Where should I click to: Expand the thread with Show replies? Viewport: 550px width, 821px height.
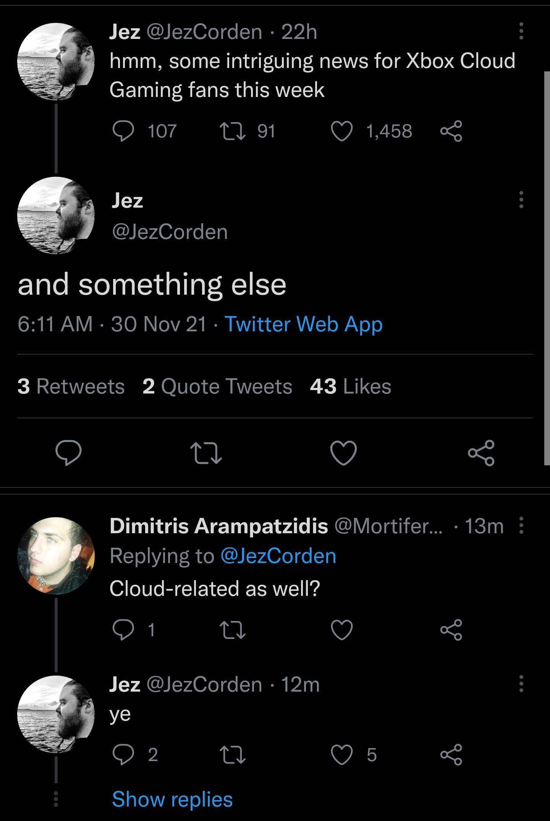click(x=172, y=799)
